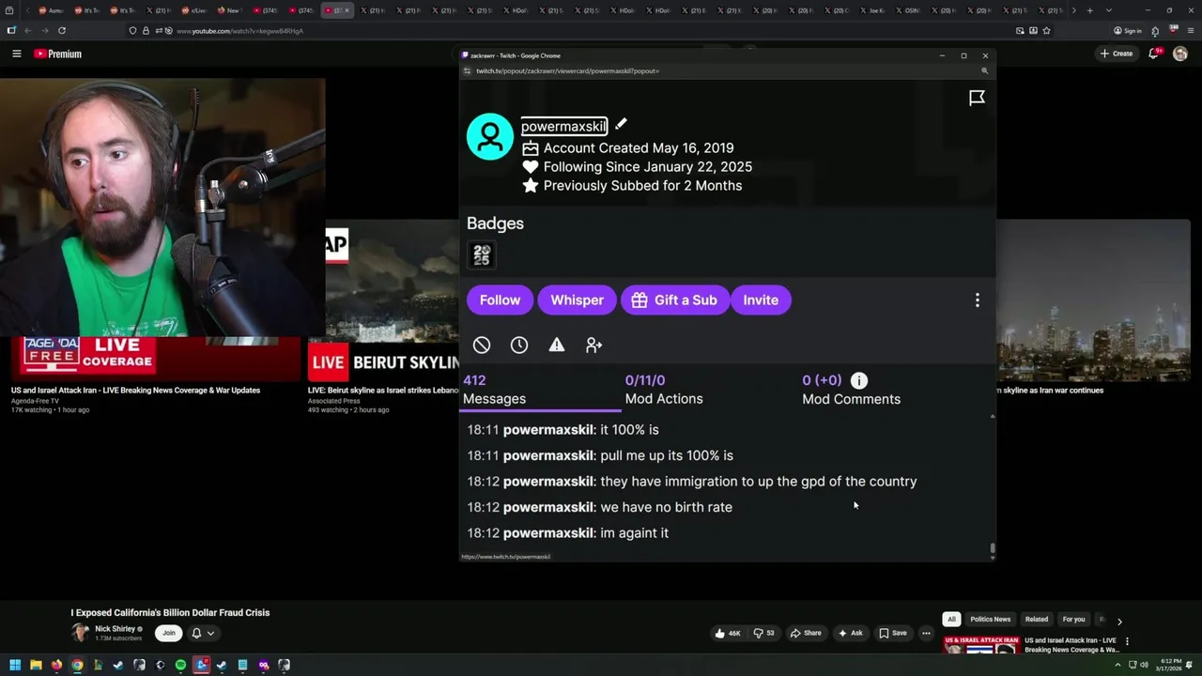1202x676 pixels.
Task: Click the YouTube account avatar
Action: click(x=1180, y=54)
